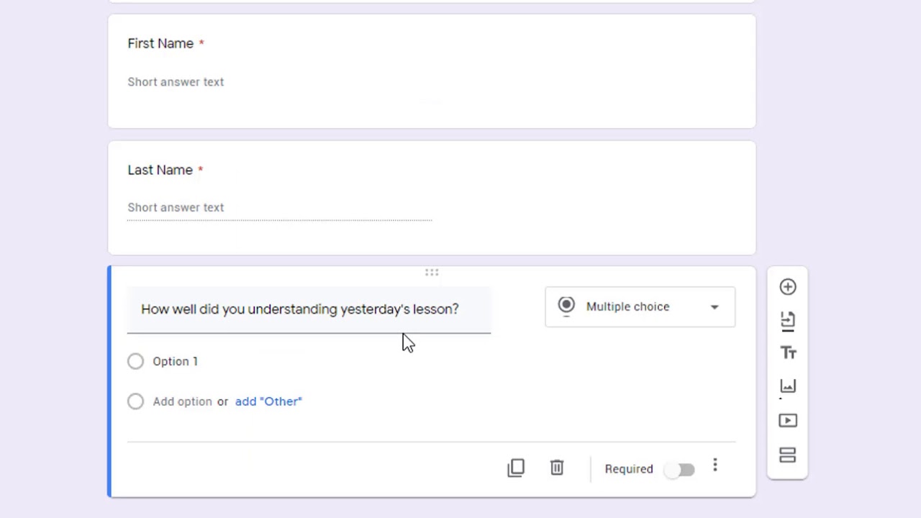The height and width of the screenshot is (518, 921).
Task: Add a title and description block
Action: pos(788,353)
